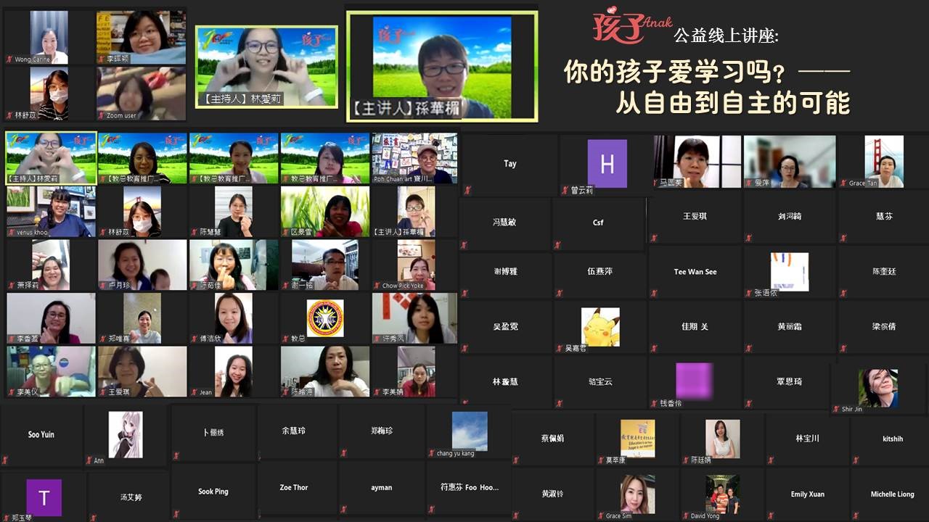Click the mic icon beside Chow Pick Yoke
Viewport: 929px width, 522px height.
tap(377, 286)
